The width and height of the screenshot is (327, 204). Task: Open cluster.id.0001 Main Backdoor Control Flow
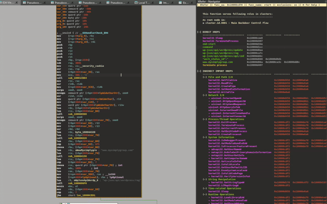237,23
